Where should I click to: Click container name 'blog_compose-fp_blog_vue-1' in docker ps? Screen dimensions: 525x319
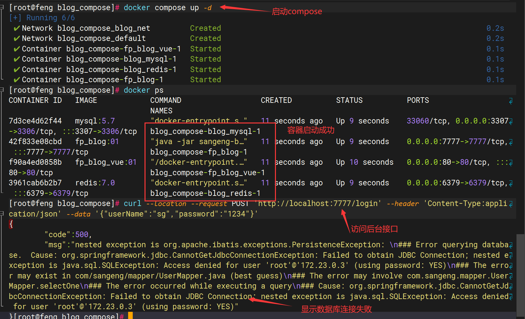click(x=207, y=173)
